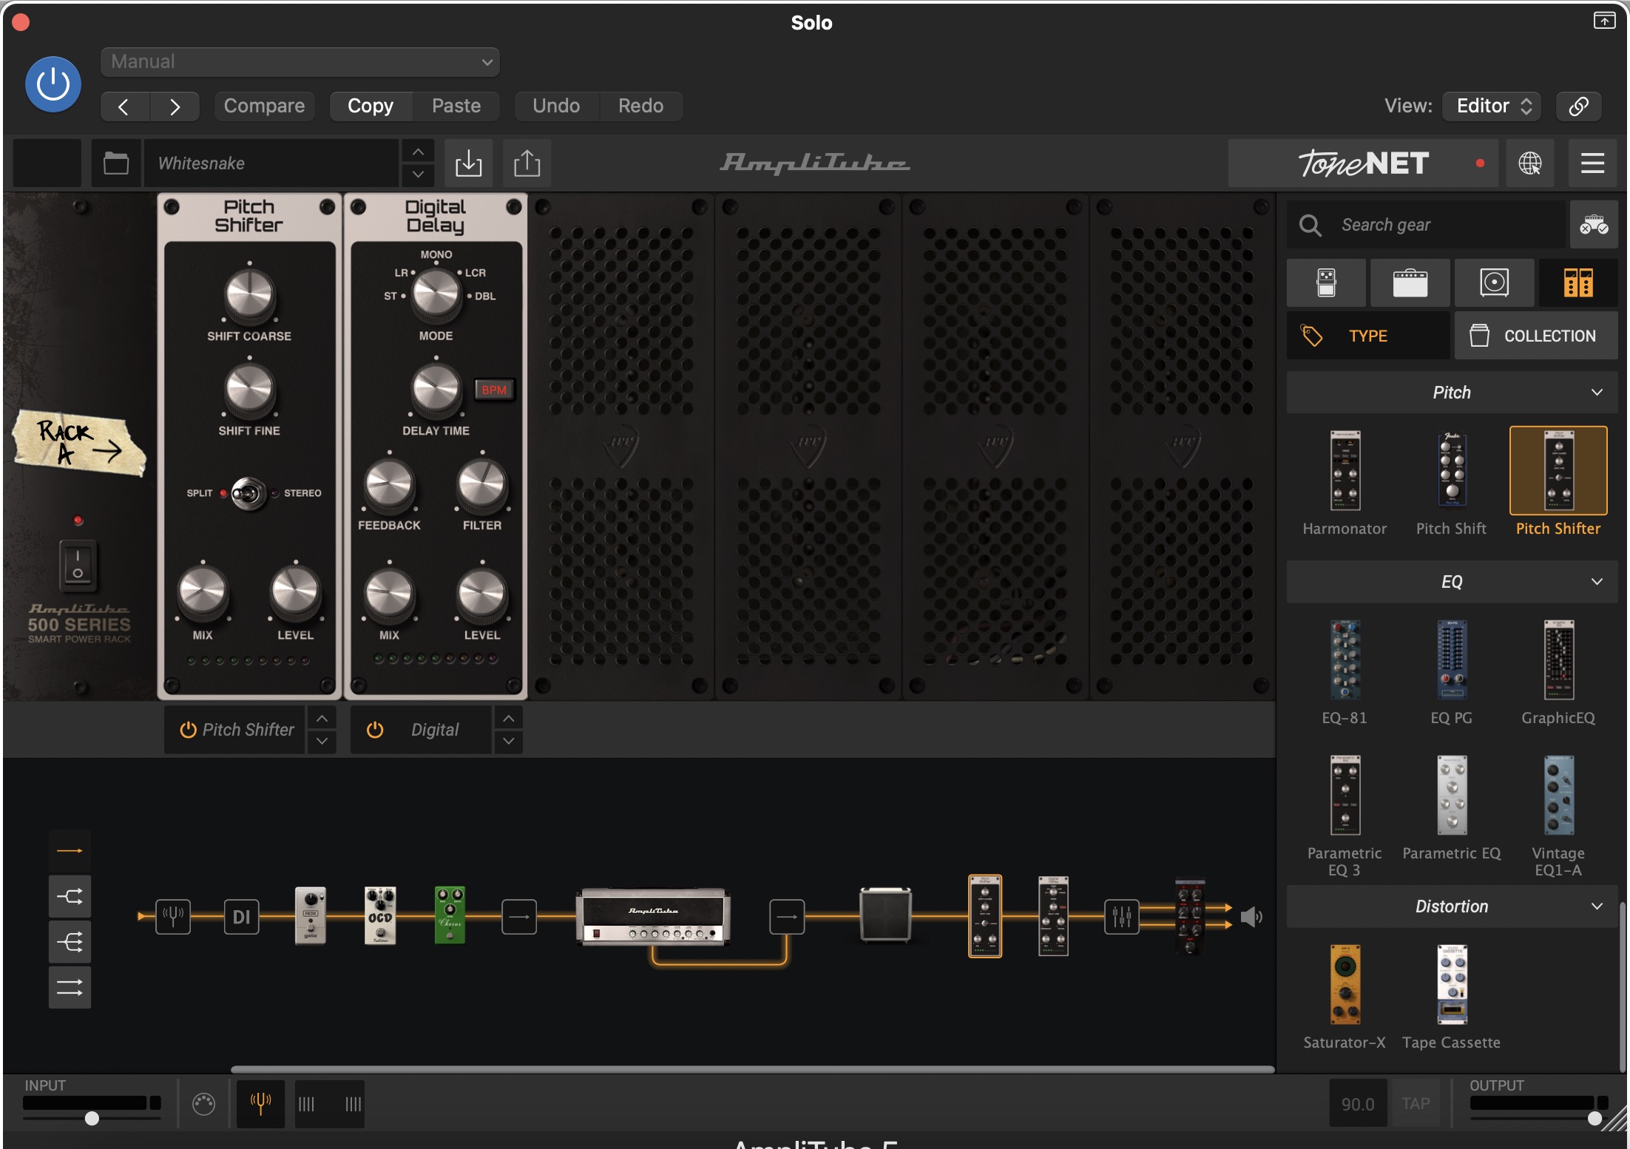Toggle the BPM button on Digital Delay
Screen dimensions: 1630x1149
494,390
